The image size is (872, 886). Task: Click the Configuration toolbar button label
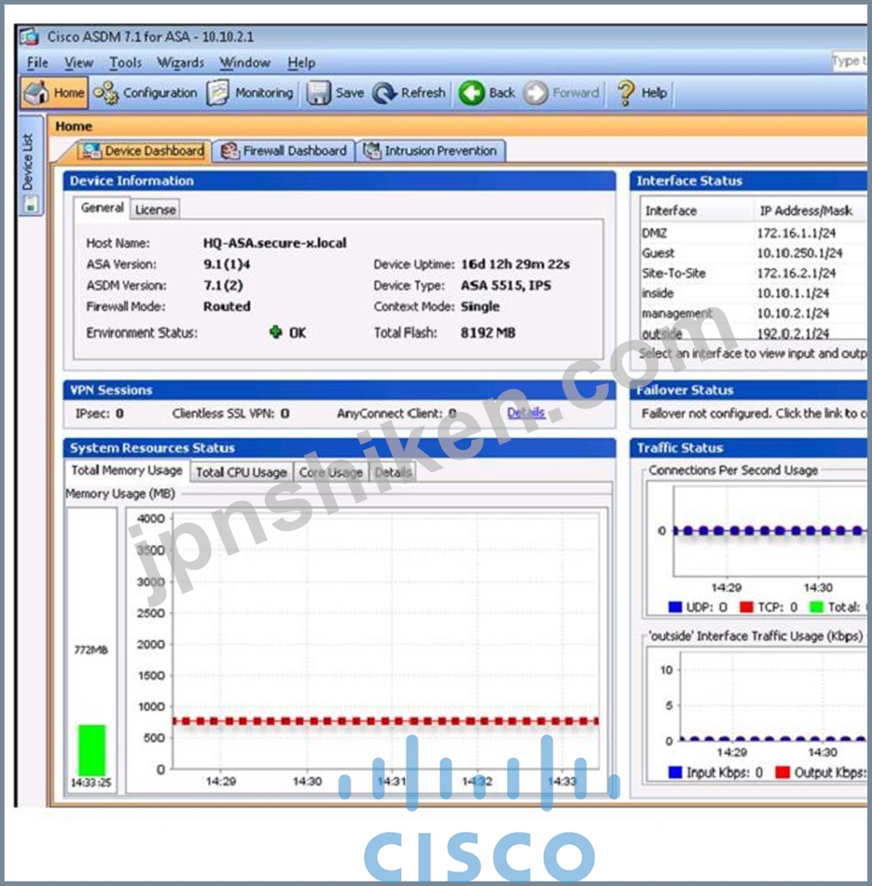160,93
